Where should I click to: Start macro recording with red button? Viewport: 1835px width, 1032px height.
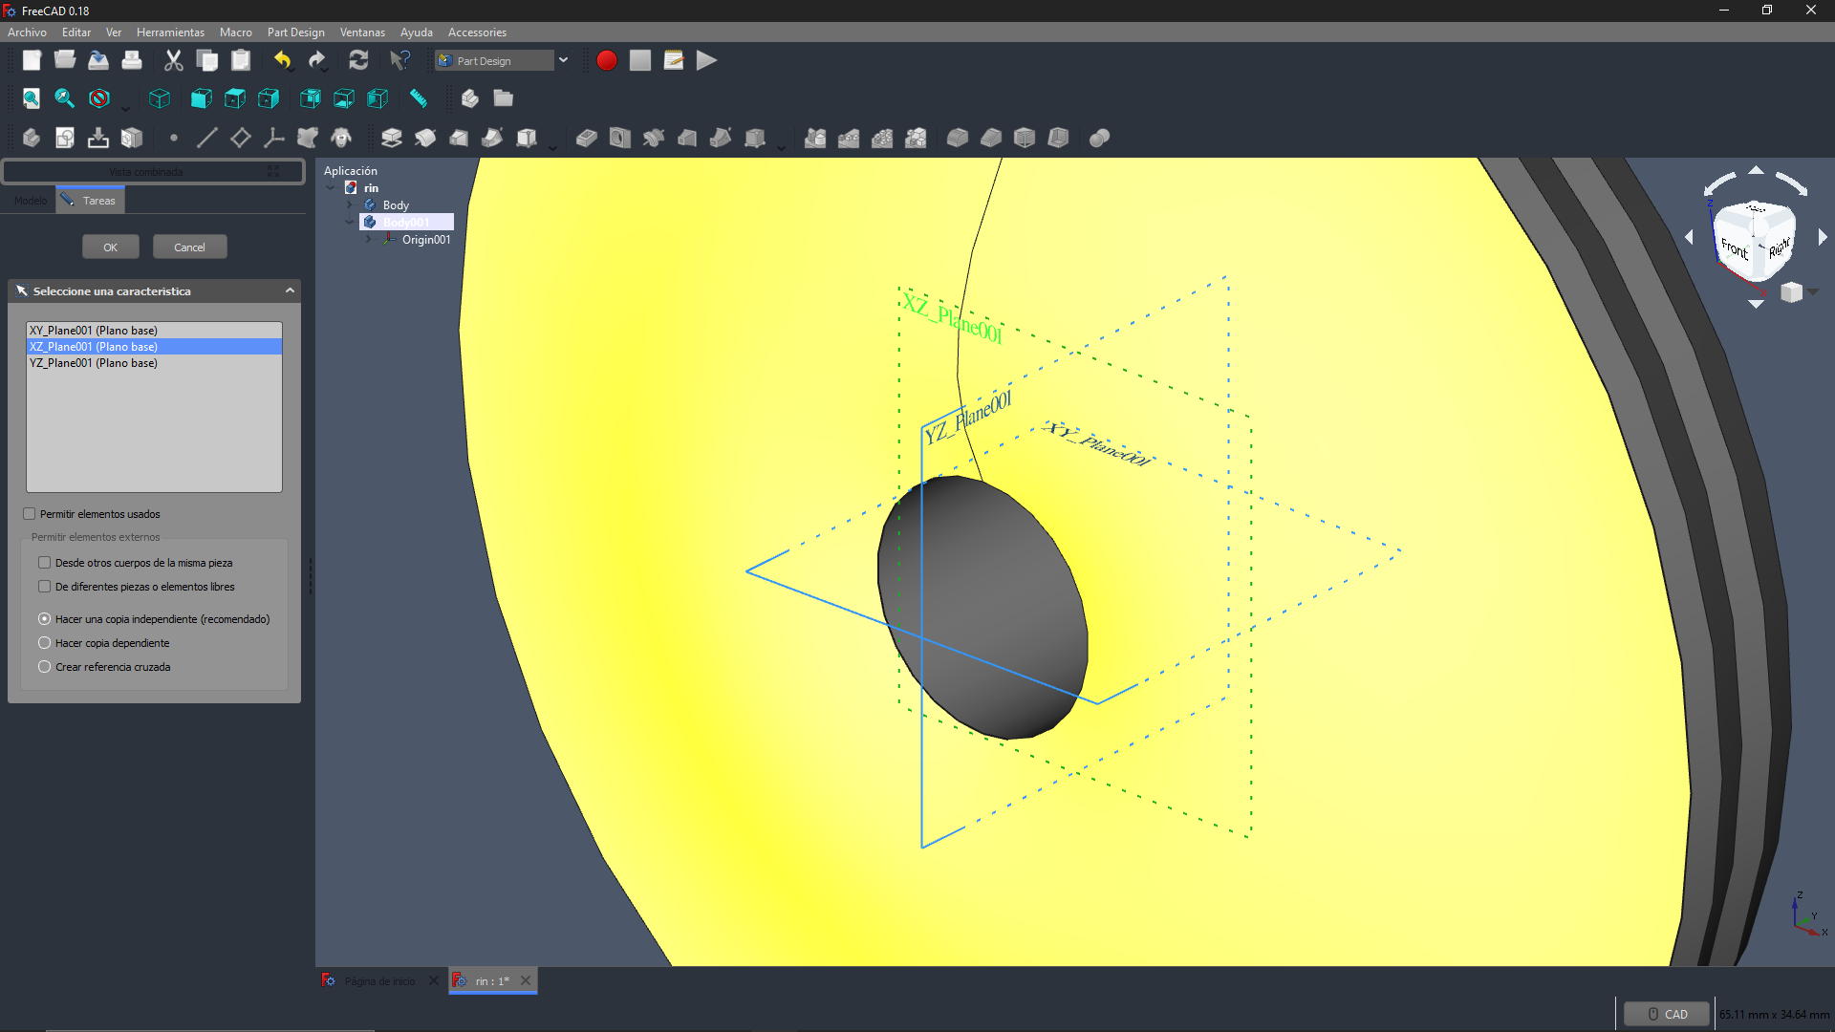click(606, 60)
